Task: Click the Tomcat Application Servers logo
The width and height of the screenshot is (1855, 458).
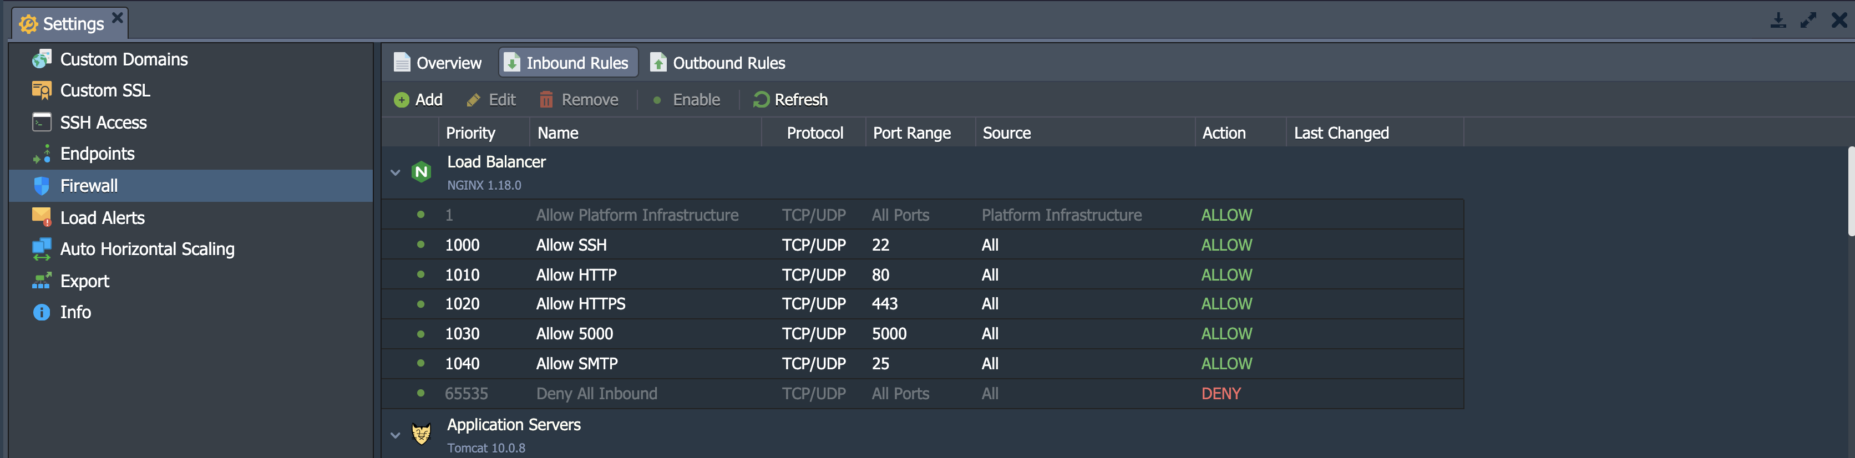Action: [x=421, y=434]
